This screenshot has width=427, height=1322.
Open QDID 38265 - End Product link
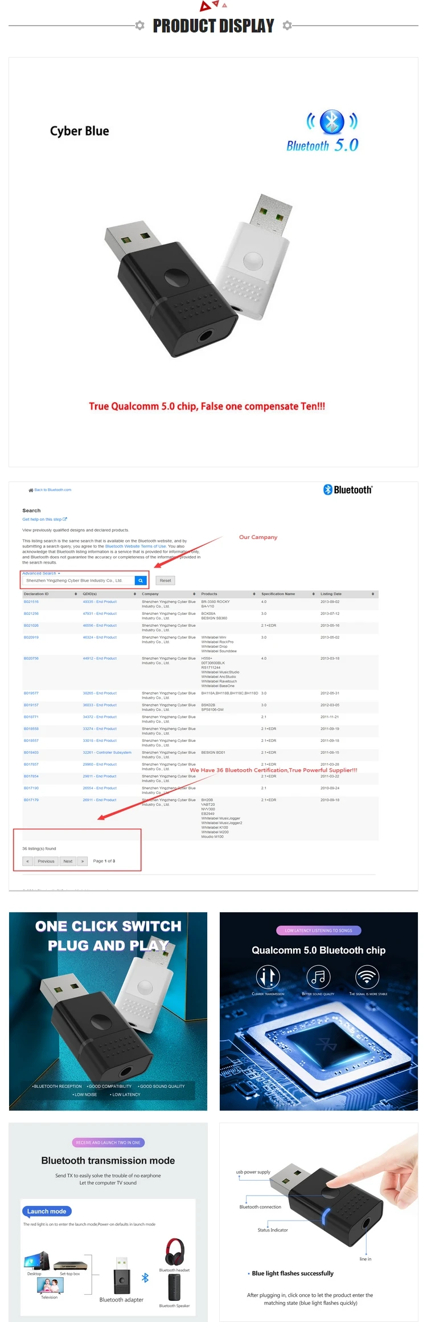point(100,693)
